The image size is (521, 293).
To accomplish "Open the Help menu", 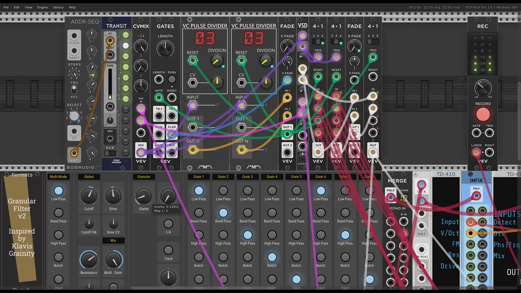I will point(72,7).
